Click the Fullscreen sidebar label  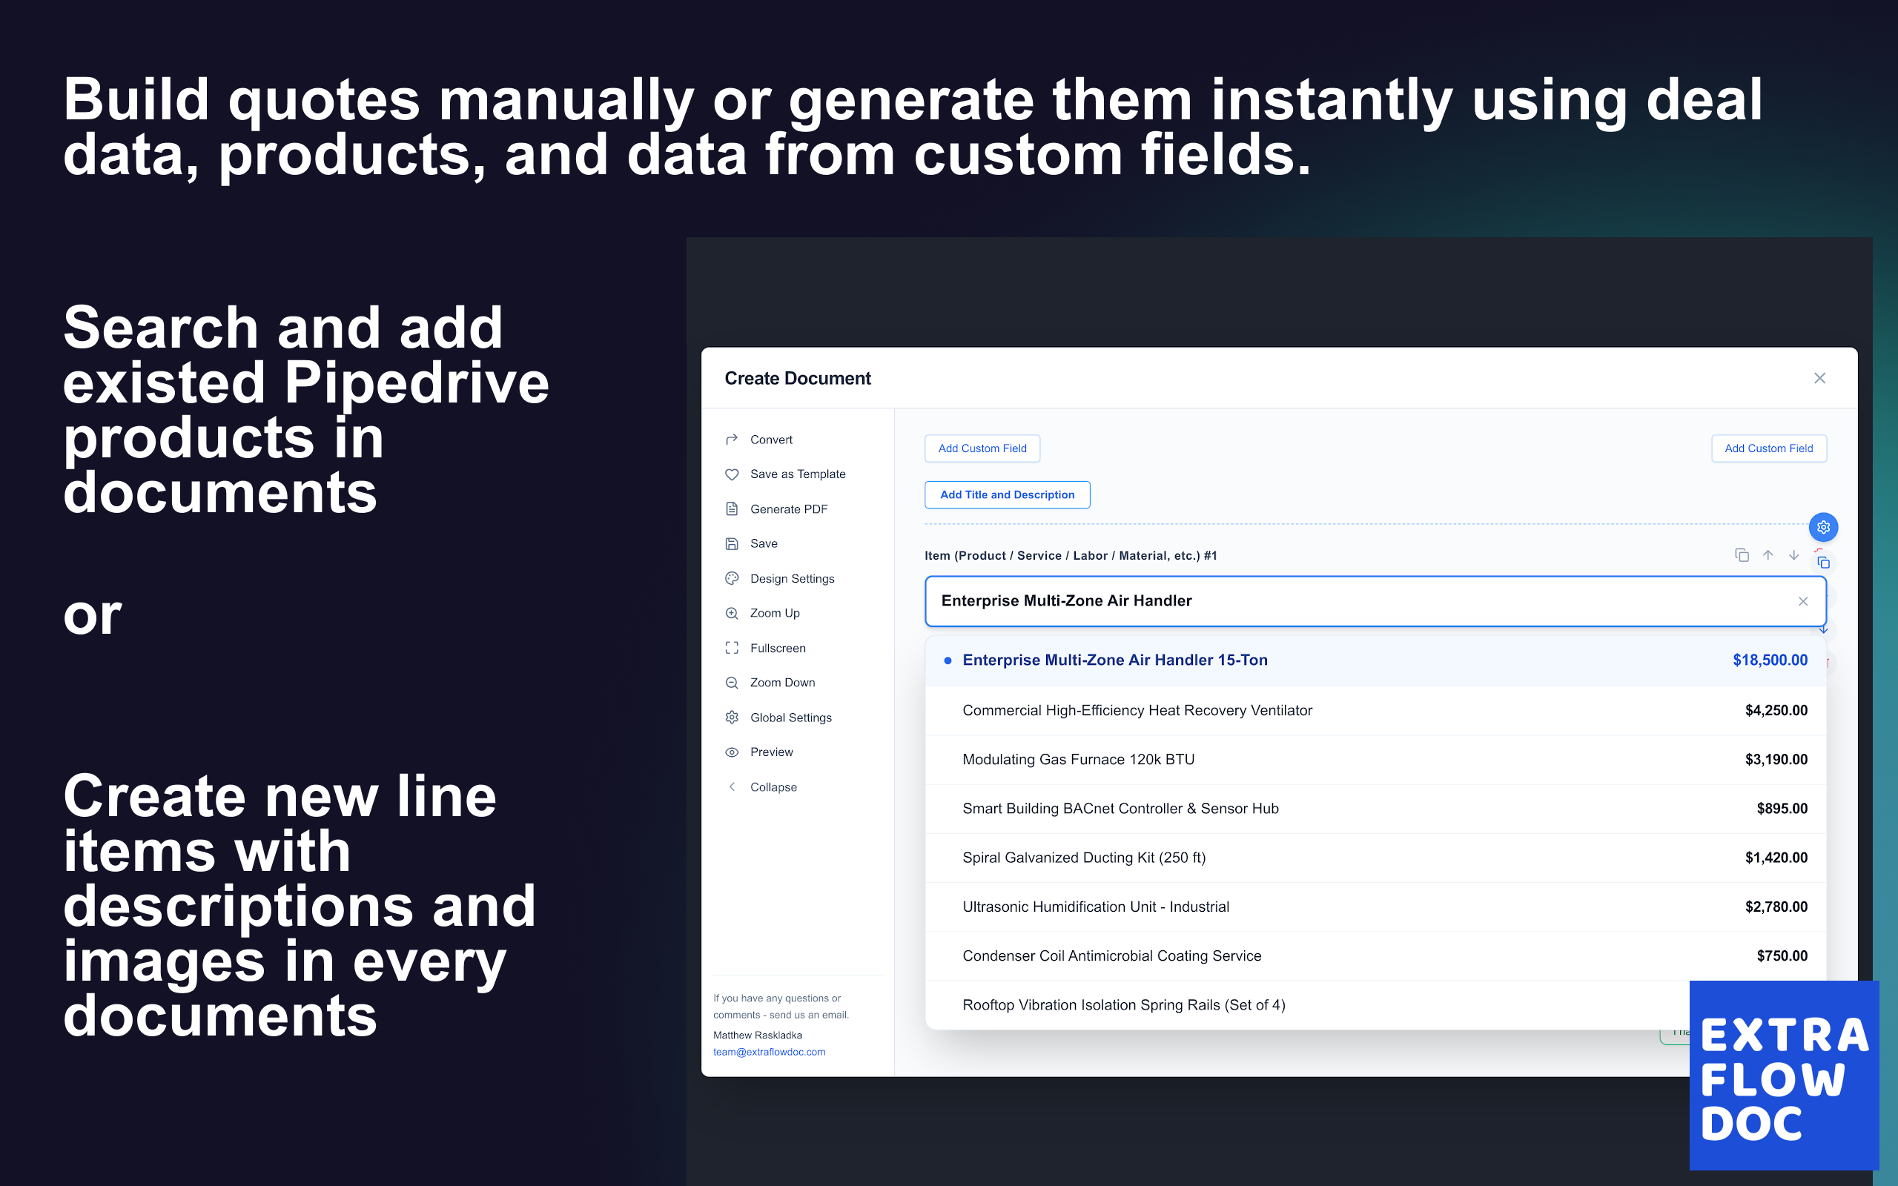coord(777,648)
